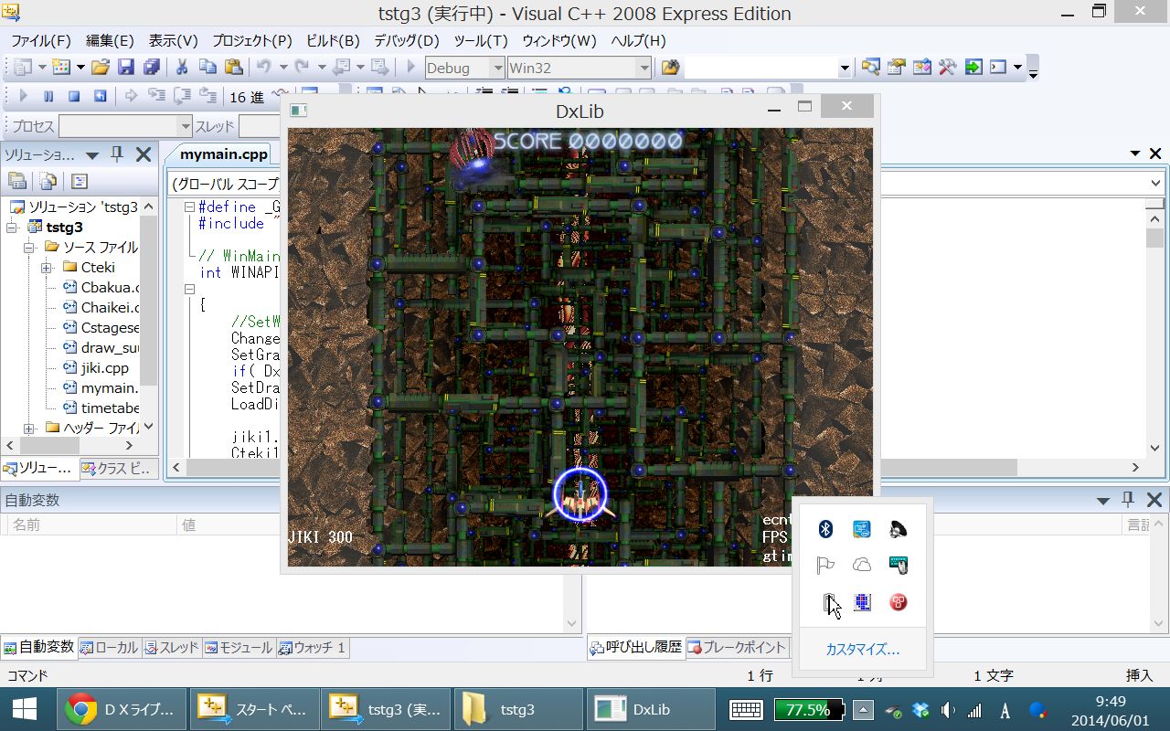Click the clock showing 9:49

[x=1111, y=710]
